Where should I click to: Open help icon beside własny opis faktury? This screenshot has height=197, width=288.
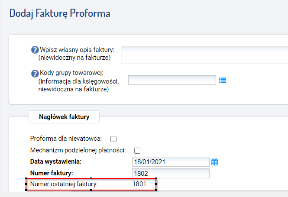(35, 50)
